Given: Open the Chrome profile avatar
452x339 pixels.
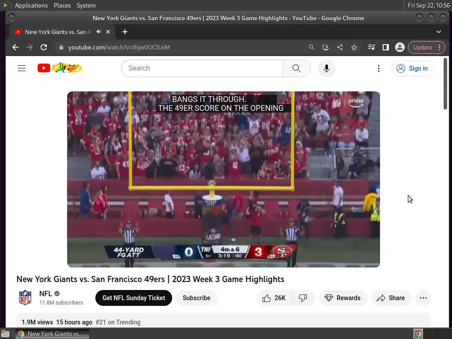Looking at the screenshot, I should click(x=399, y=47).
